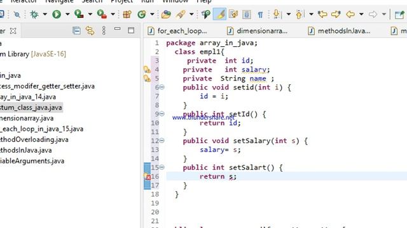
Task: Open Back history dropdown arrow
Action: coord(361,14)
